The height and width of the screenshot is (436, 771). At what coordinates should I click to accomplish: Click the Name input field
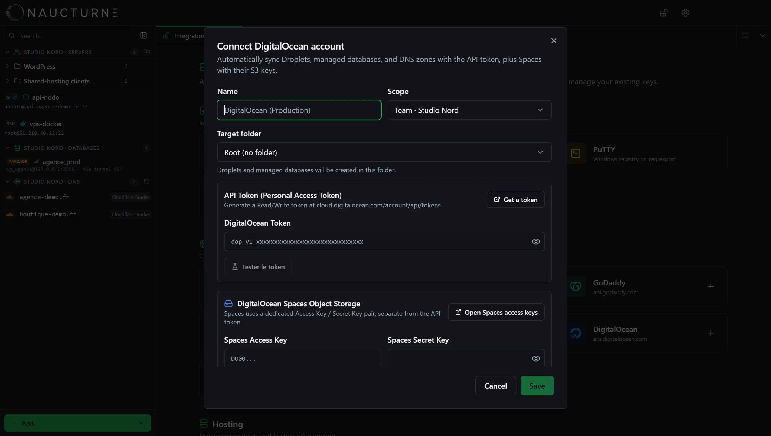[299, 110]
